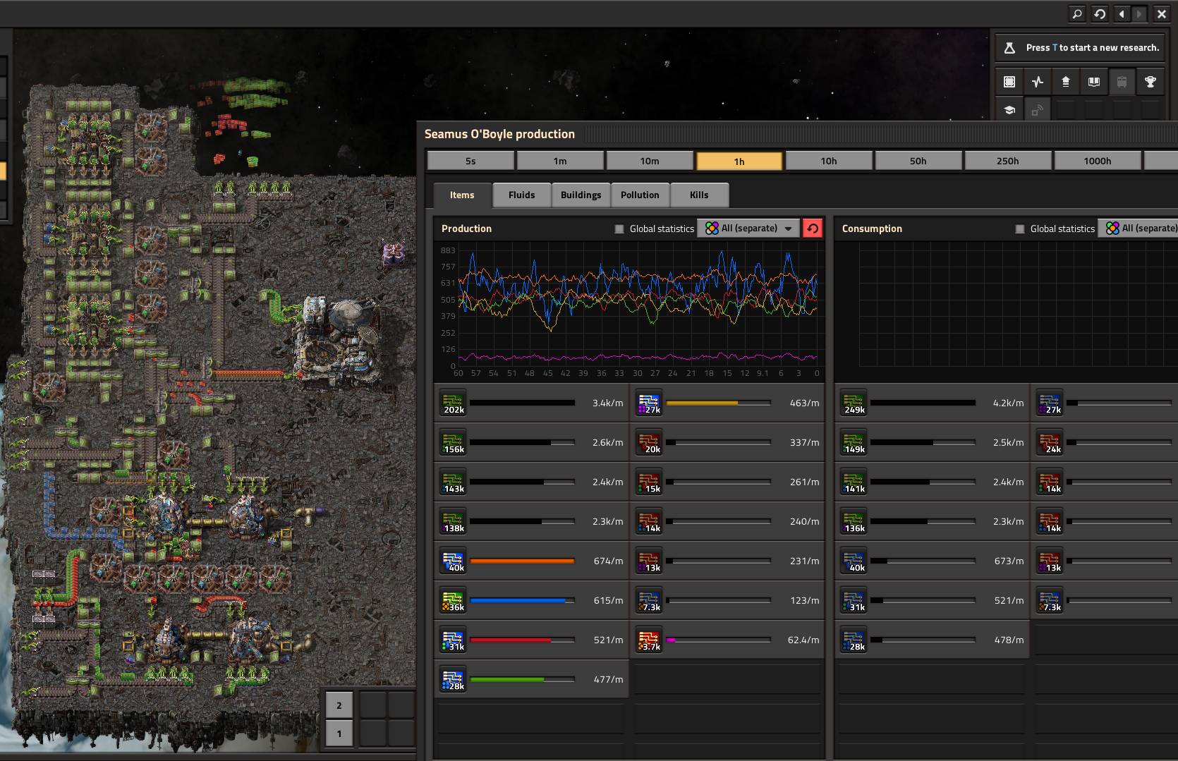Expand Production All (separate) dropdown
The width and height of the screenshot is (1178, 761).
point(749,229)
